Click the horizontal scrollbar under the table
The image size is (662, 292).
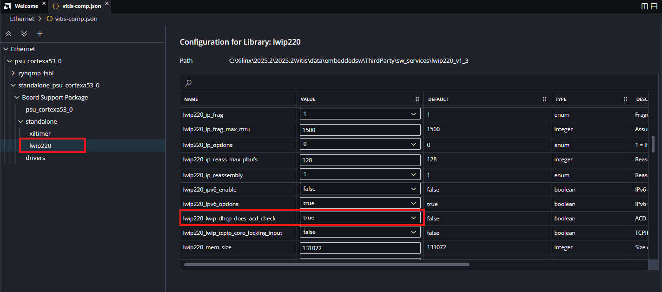(x=326, y=265)
